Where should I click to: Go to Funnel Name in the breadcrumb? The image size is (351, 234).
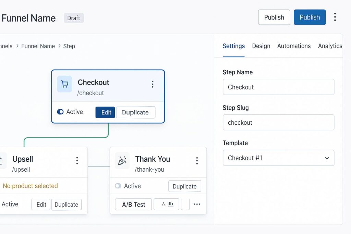click(x=38, y=46)
